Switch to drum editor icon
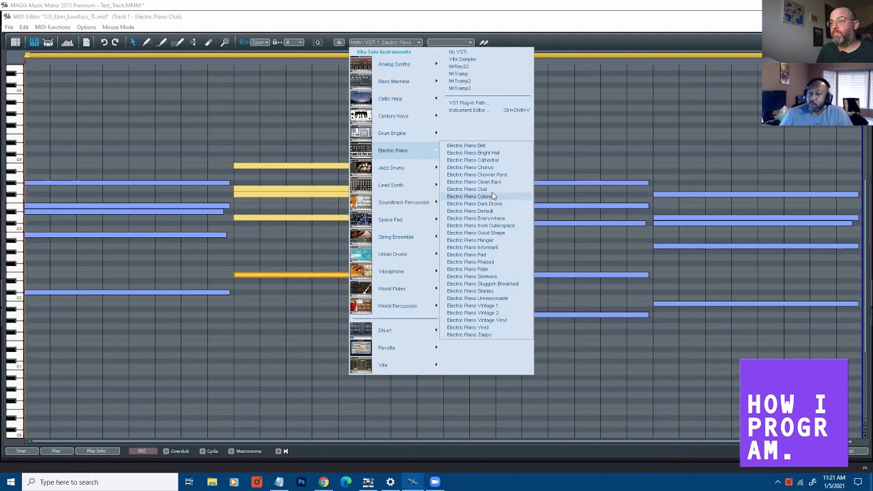873x491 pixels. (x=48, y=42)
